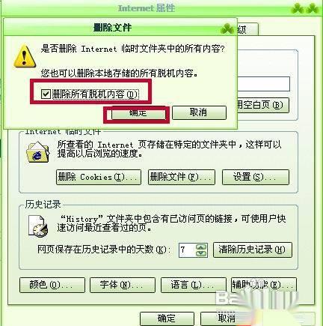
Task: Toggle the 删除所有脱机内容 checkbox
Action: tap(46, 94)
